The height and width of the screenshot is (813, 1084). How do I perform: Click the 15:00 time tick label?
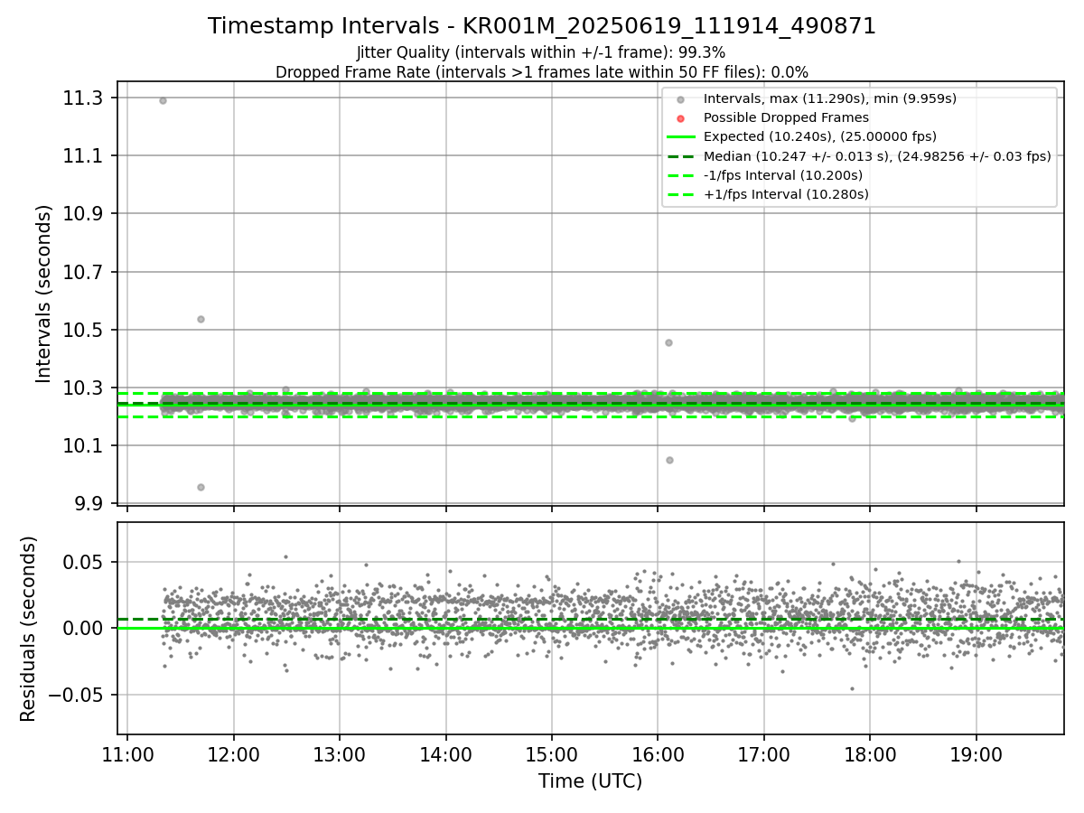pos(552,755)
